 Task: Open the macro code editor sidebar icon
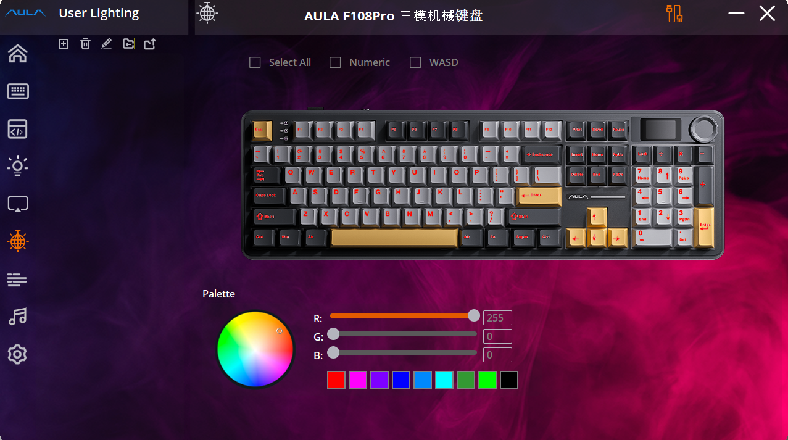17,129
